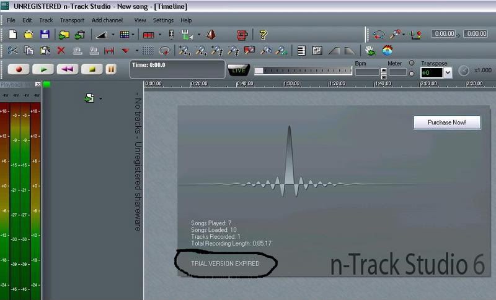
Task: Zoom out horizontally with minus magnifier icon
Action: pos(201,51)
